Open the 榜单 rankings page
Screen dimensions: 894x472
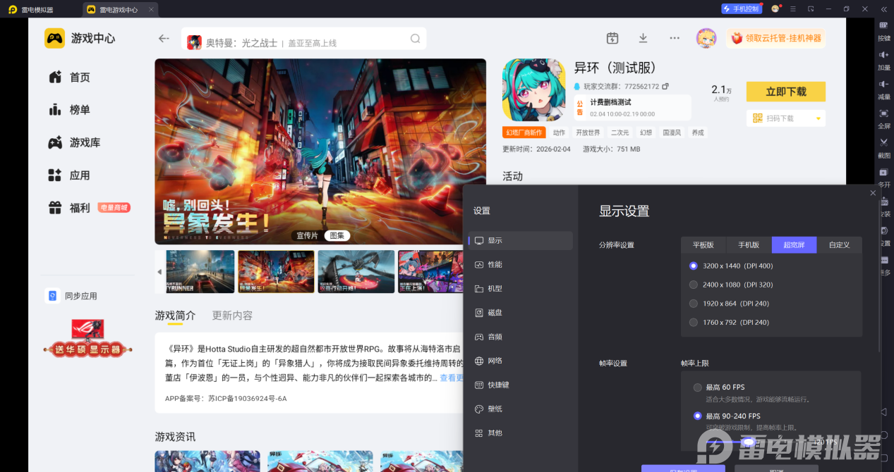coord(69,110)
